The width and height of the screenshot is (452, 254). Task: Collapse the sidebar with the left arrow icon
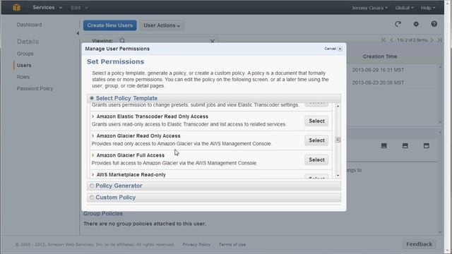78,33
